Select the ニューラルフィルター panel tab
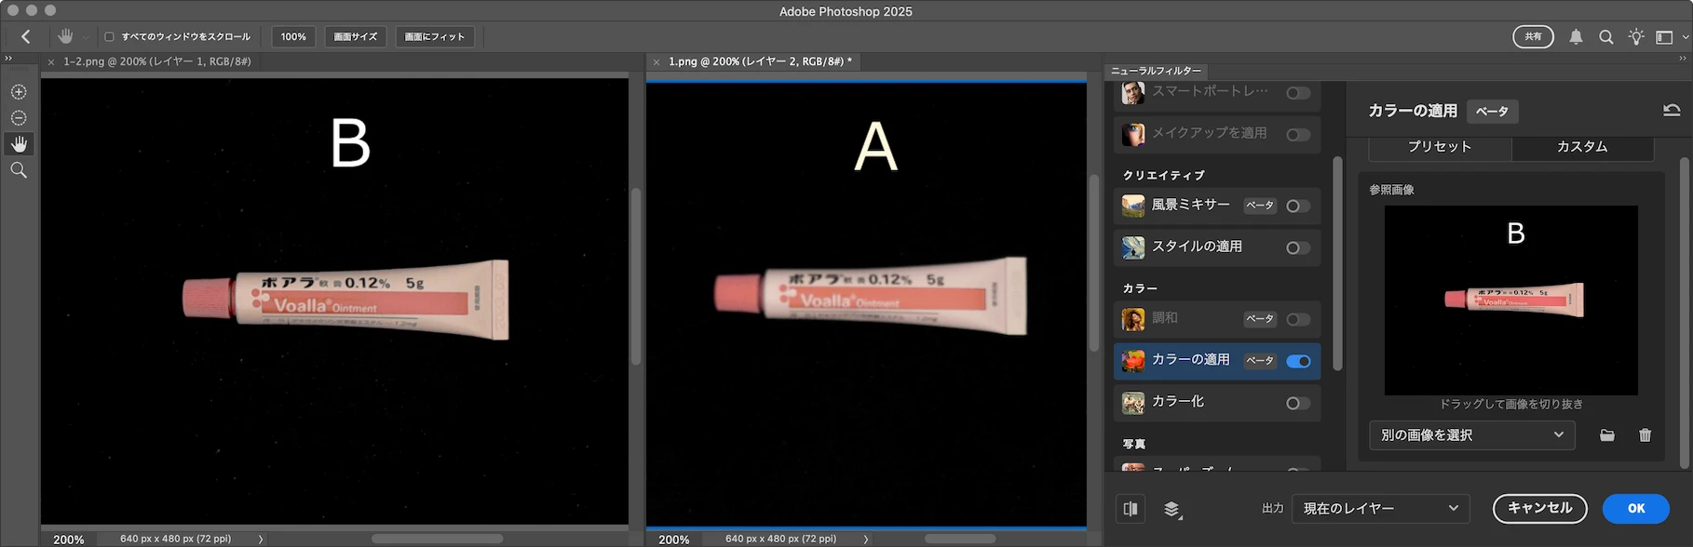This screenshot has width=1693, height=547. pyautogui.click(x=1156, y=71)
